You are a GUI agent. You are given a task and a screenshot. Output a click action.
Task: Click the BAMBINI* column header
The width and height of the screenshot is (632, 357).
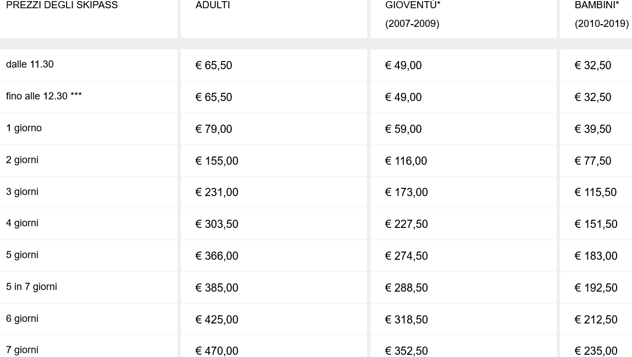click(x=597, y=5)
